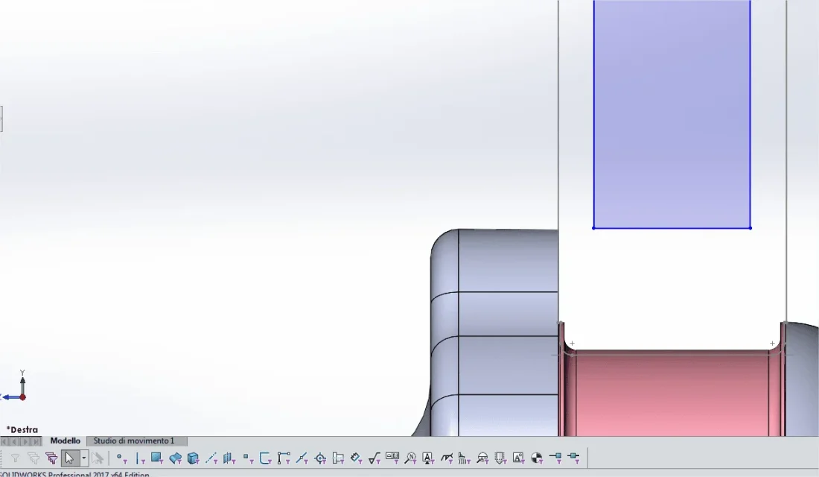This screenshot has height=477, width=819.
Task: Select the filter planes icon
Action: [229, 458]
